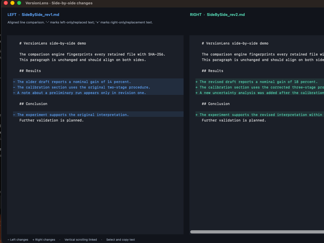Select removed line 'A note about a preliminary run'
Screen dimensions: 324x243
click(x=98, y=93)
